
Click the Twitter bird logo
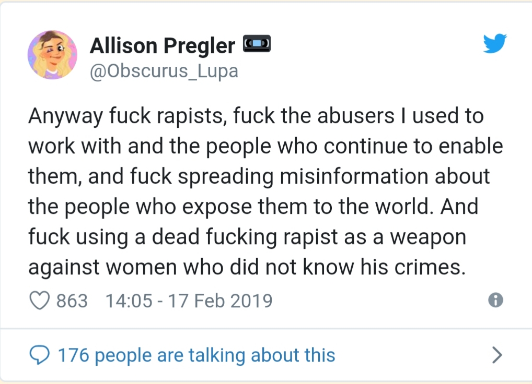tap(494, 43)
